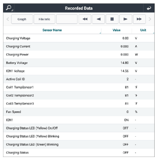This screenshot has height=160, width=158.
Task: Open the Graph view
Action: point(22,19)
